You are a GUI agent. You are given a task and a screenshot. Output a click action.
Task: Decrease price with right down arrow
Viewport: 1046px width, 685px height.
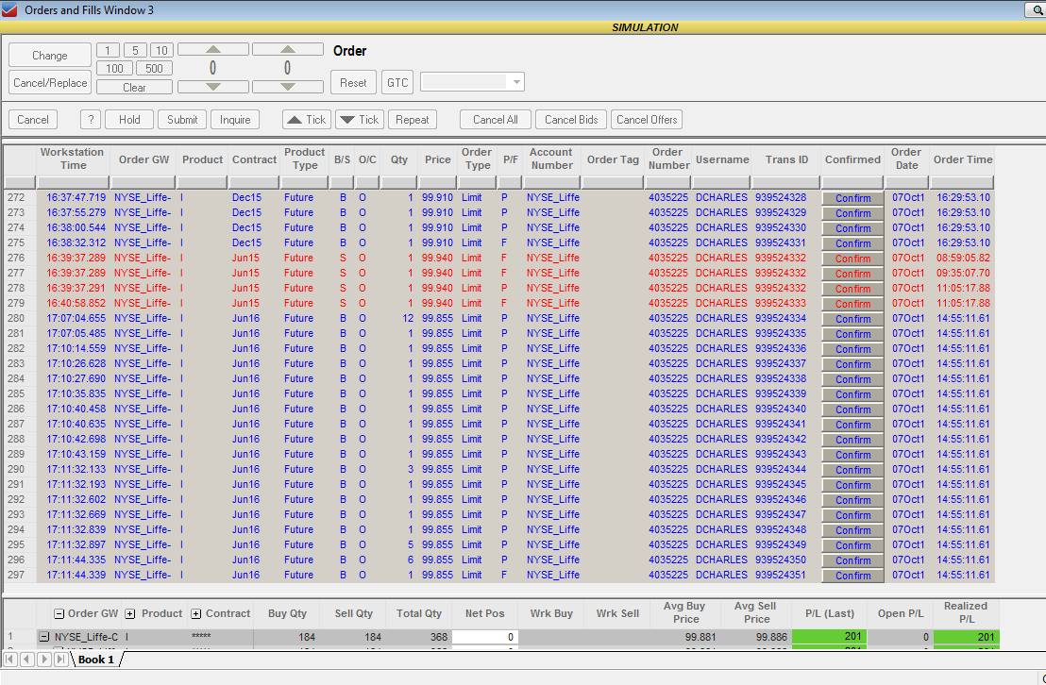point(288,87)
